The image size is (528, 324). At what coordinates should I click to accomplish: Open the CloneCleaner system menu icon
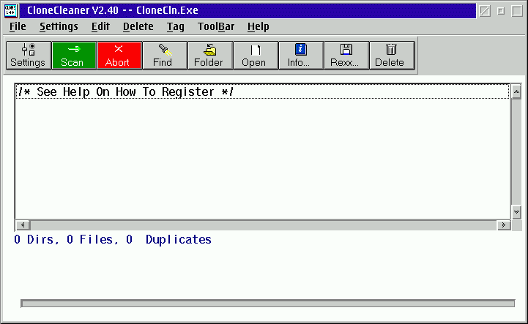(10, 10)
